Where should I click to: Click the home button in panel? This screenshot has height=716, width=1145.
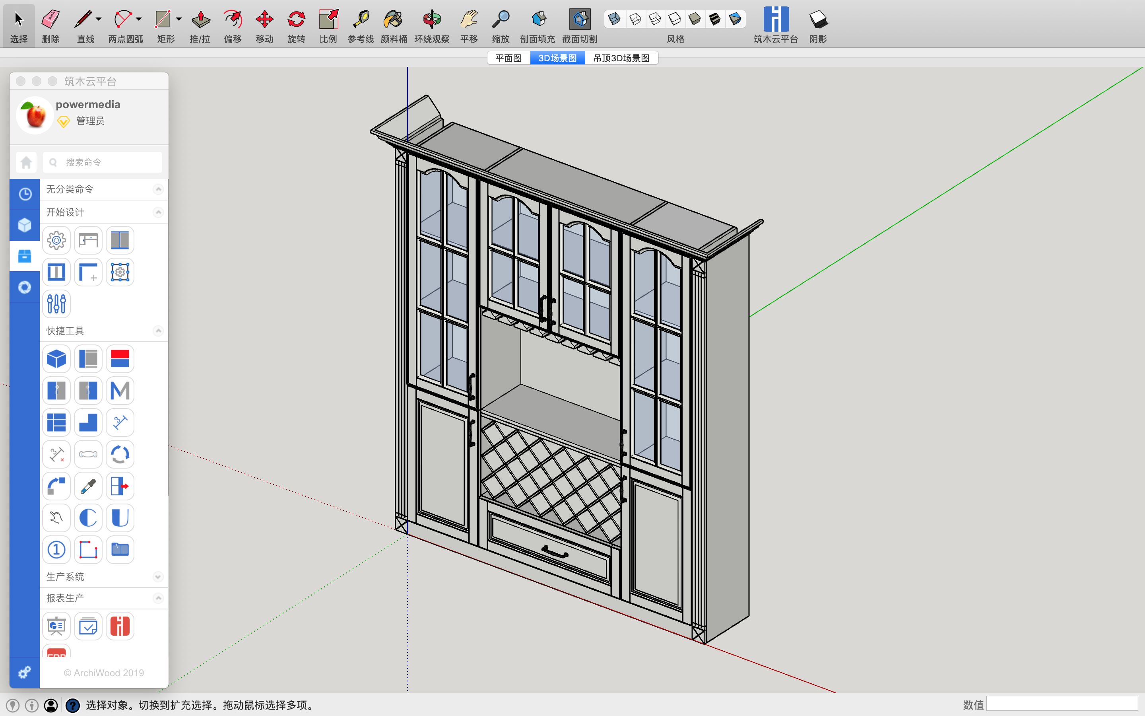[27, 162]
